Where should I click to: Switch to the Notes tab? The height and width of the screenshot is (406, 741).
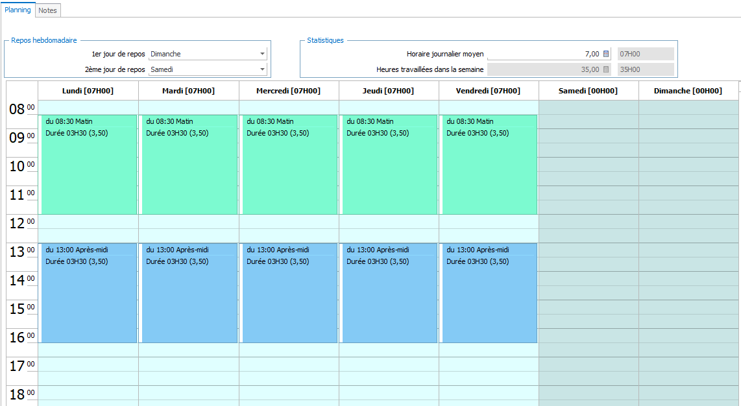[x=48, y=10]
